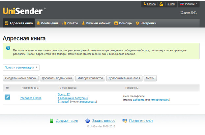Click the blue info icon in notice

pyautogui.click(x=8, y=48)
